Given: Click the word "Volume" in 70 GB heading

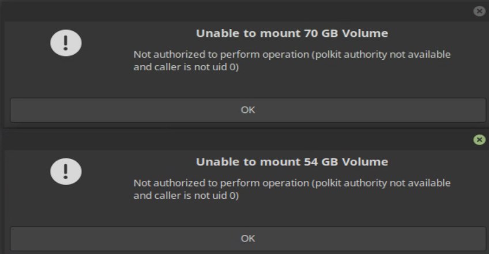Looking at the screenshot, I should 365,33.
